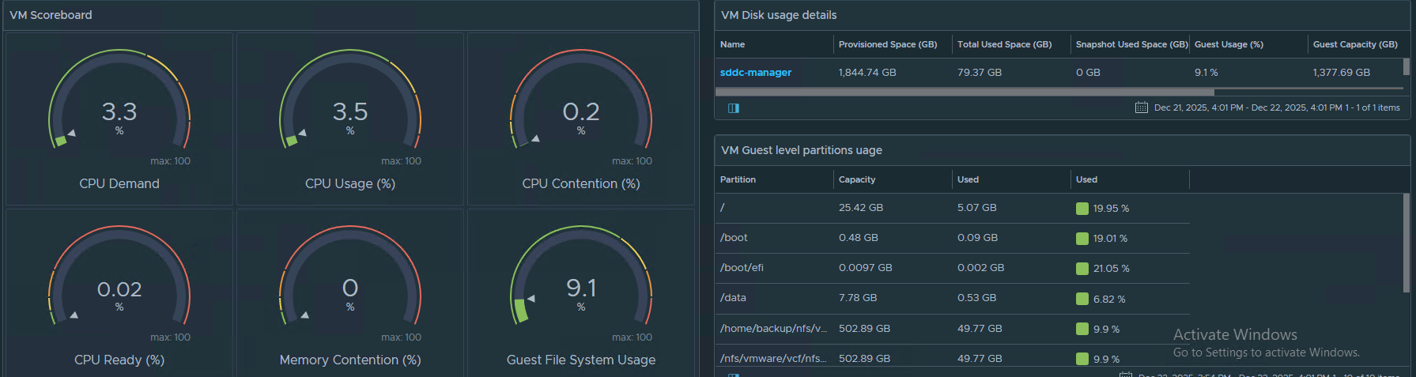Sort by Guest Usage (%) column header
Image resolution: width=1416 pixels, height=377 pixels.
click(x=1228, y=44)
